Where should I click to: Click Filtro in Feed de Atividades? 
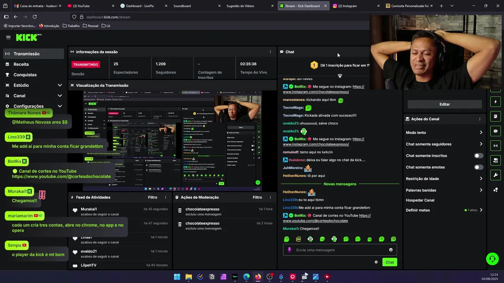152,197
